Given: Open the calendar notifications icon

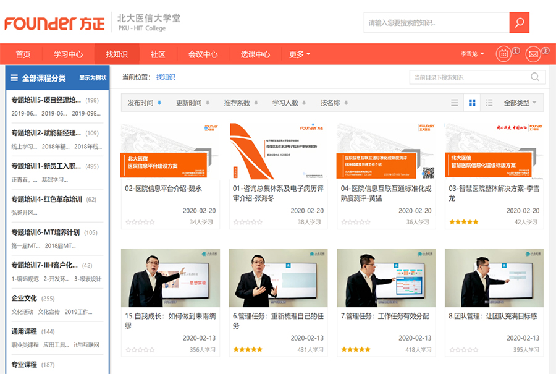Looking at the screenshot, I should 503,54.
